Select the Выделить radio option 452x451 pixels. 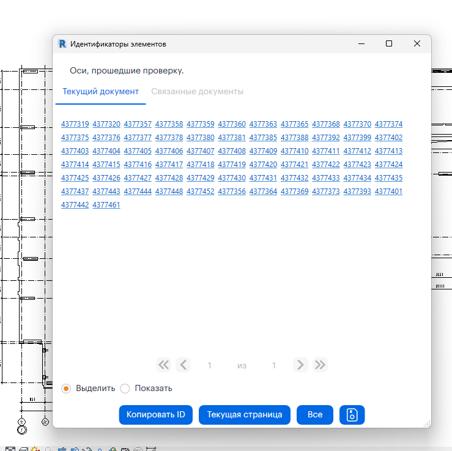(x=66, y=389)
